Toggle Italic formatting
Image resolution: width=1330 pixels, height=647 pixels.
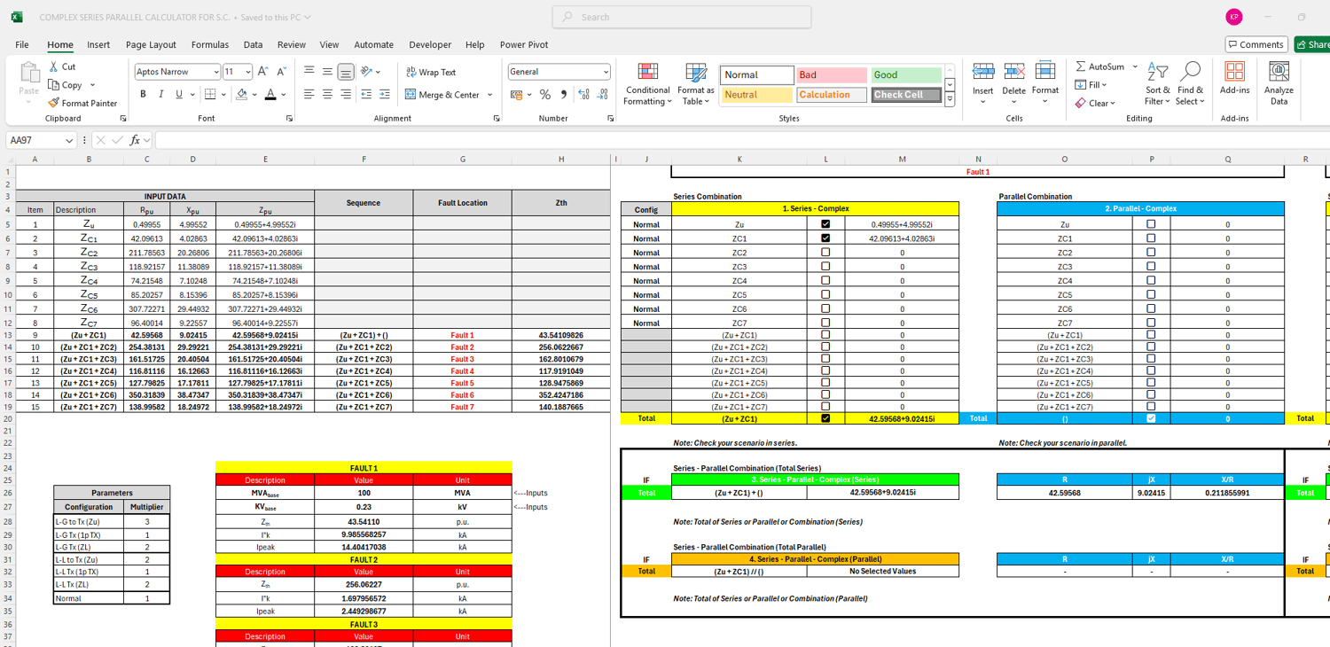click(x=160, y=94)
